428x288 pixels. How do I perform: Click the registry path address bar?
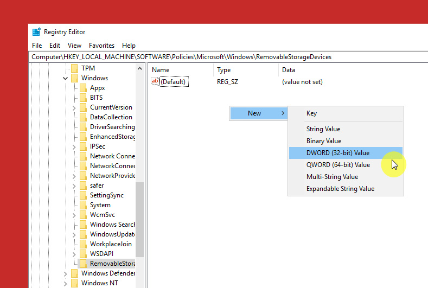click(x=228, y=57)
